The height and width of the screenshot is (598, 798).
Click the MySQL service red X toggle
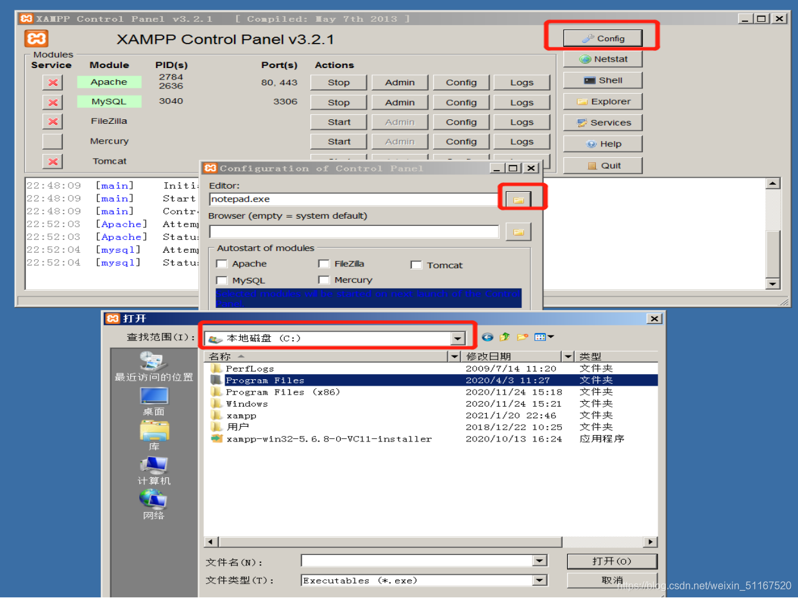point(53,102)
